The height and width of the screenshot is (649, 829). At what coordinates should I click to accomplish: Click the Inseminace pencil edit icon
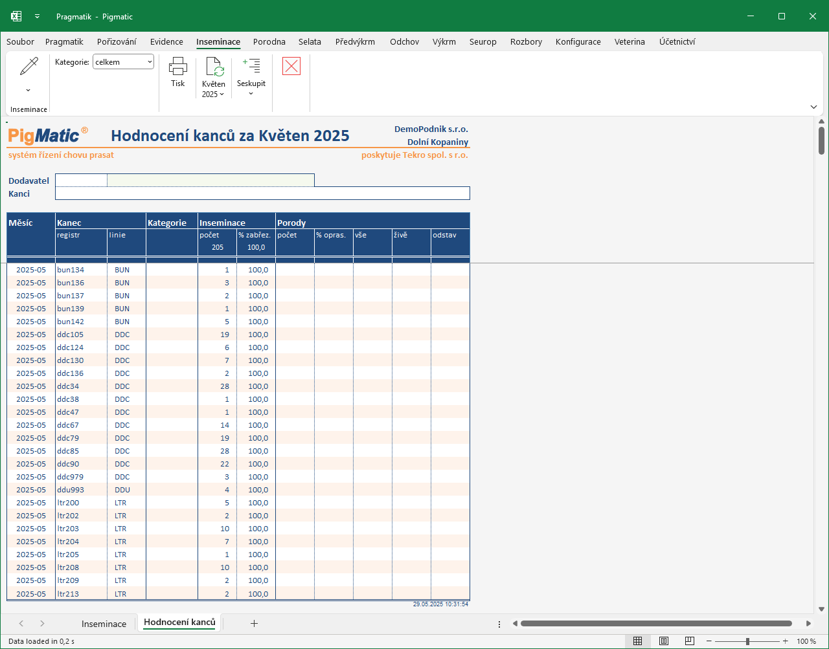(x=29, y=67)
